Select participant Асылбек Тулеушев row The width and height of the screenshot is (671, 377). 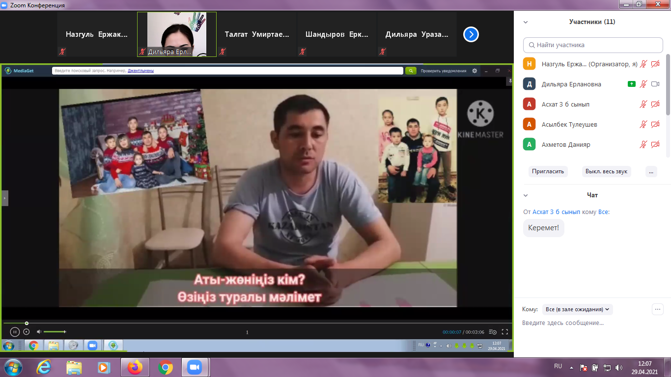[592, 124]
